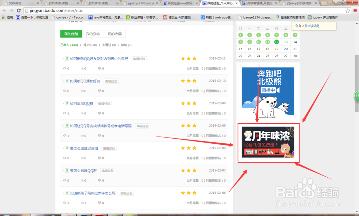
Task: Switch to the 百度经验——实用 tab
Action: coord(180,3)
